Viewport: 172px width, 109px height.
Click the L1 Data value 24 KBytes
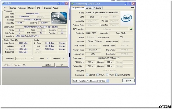[x=49, y=43]
